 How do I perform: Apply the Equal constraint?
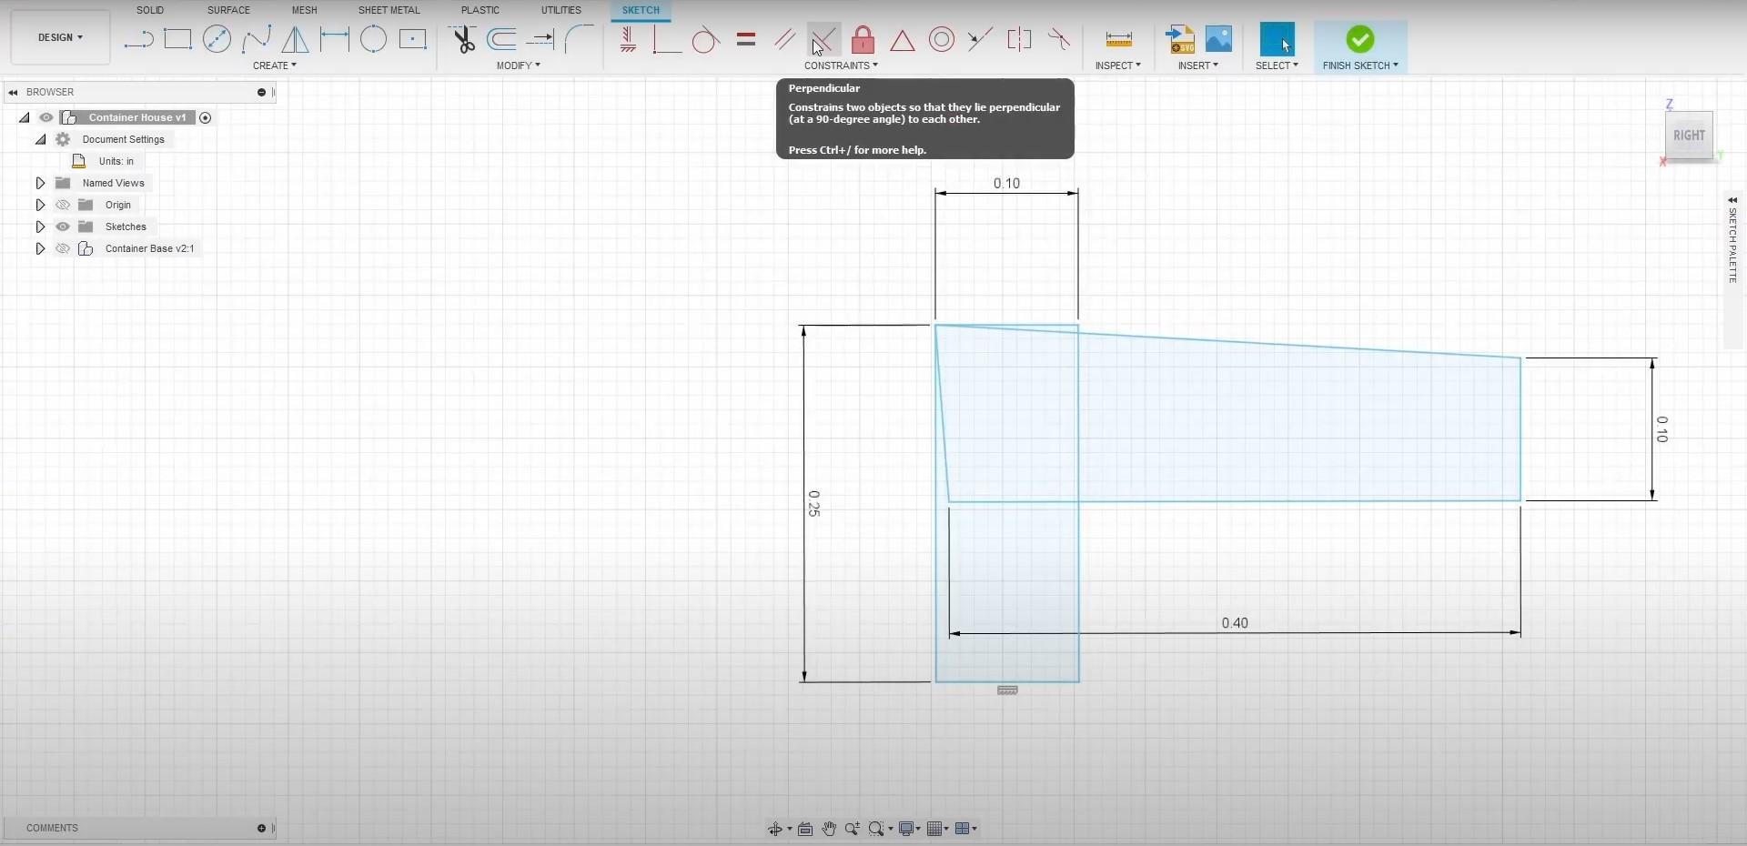click(746, 39)
